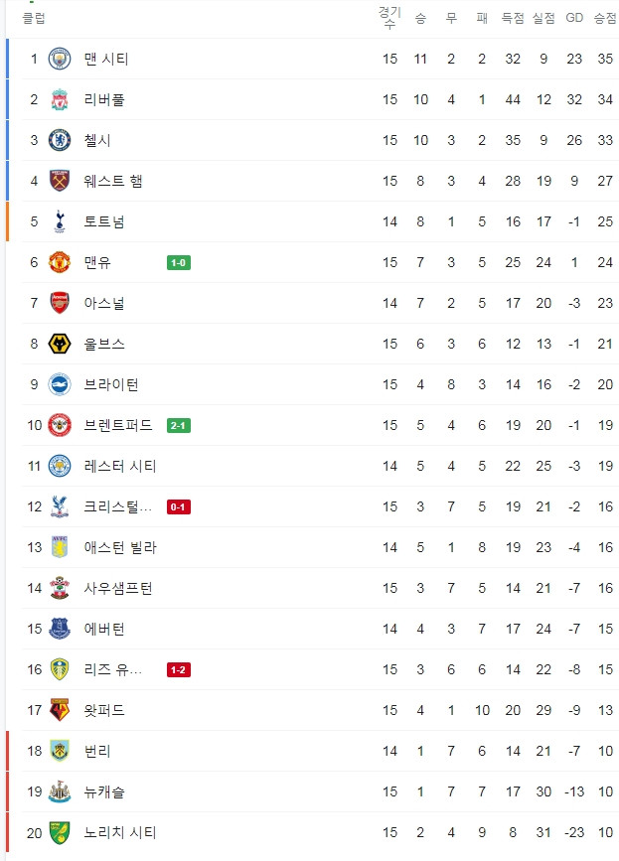Click the Liverpool club crest

click(x=60, y=99)
